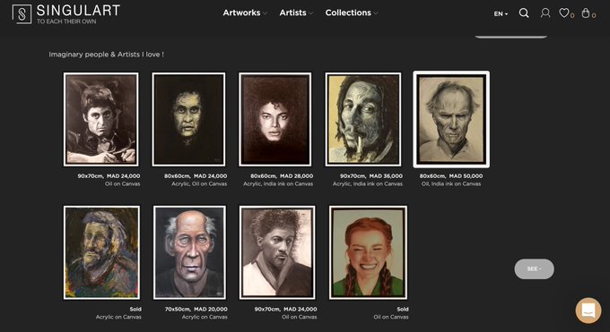Click the '80x60cm, MAD 28,000' price text

282,176
